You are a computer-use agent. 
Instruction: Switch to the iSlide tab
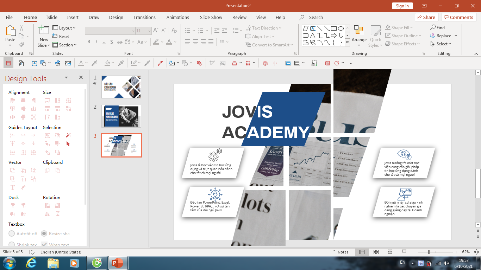pyautogui.click(x=52, y=17)
